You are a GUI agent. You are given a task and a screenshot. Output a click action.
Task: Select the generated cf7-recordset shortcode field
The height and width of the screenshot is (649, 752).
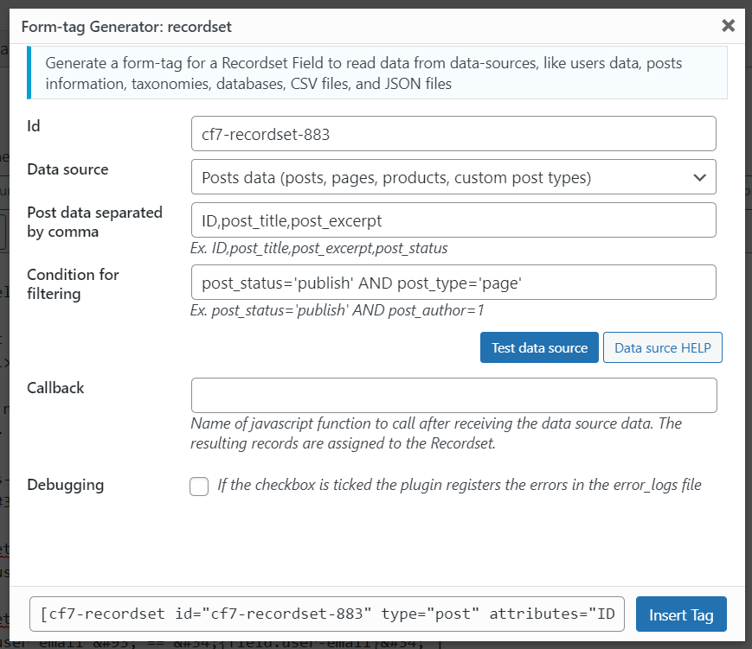(326, 614)
